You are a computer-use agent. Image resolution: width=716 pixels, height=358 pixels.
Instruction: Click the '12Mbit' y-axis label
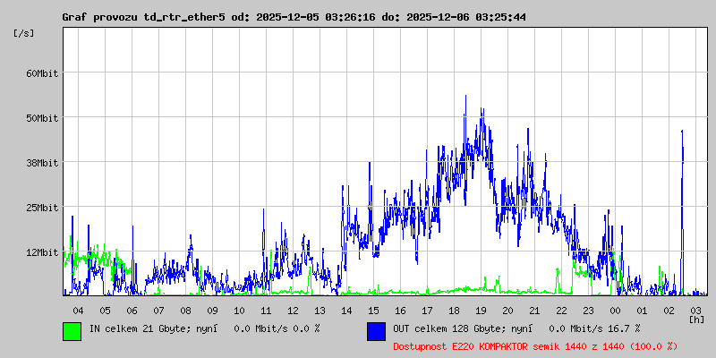point(42,252)
